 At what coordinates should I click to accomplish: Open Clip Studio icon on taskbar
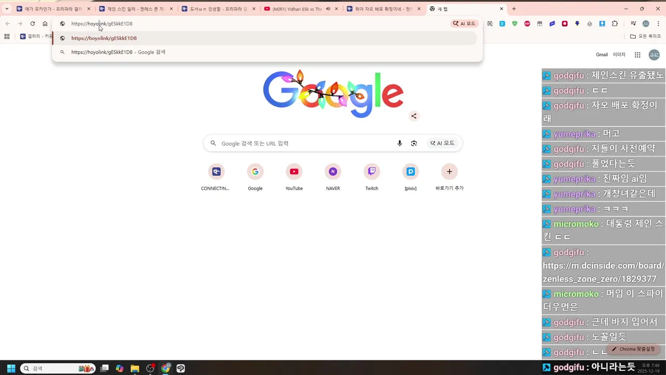(x=181, y=368)
